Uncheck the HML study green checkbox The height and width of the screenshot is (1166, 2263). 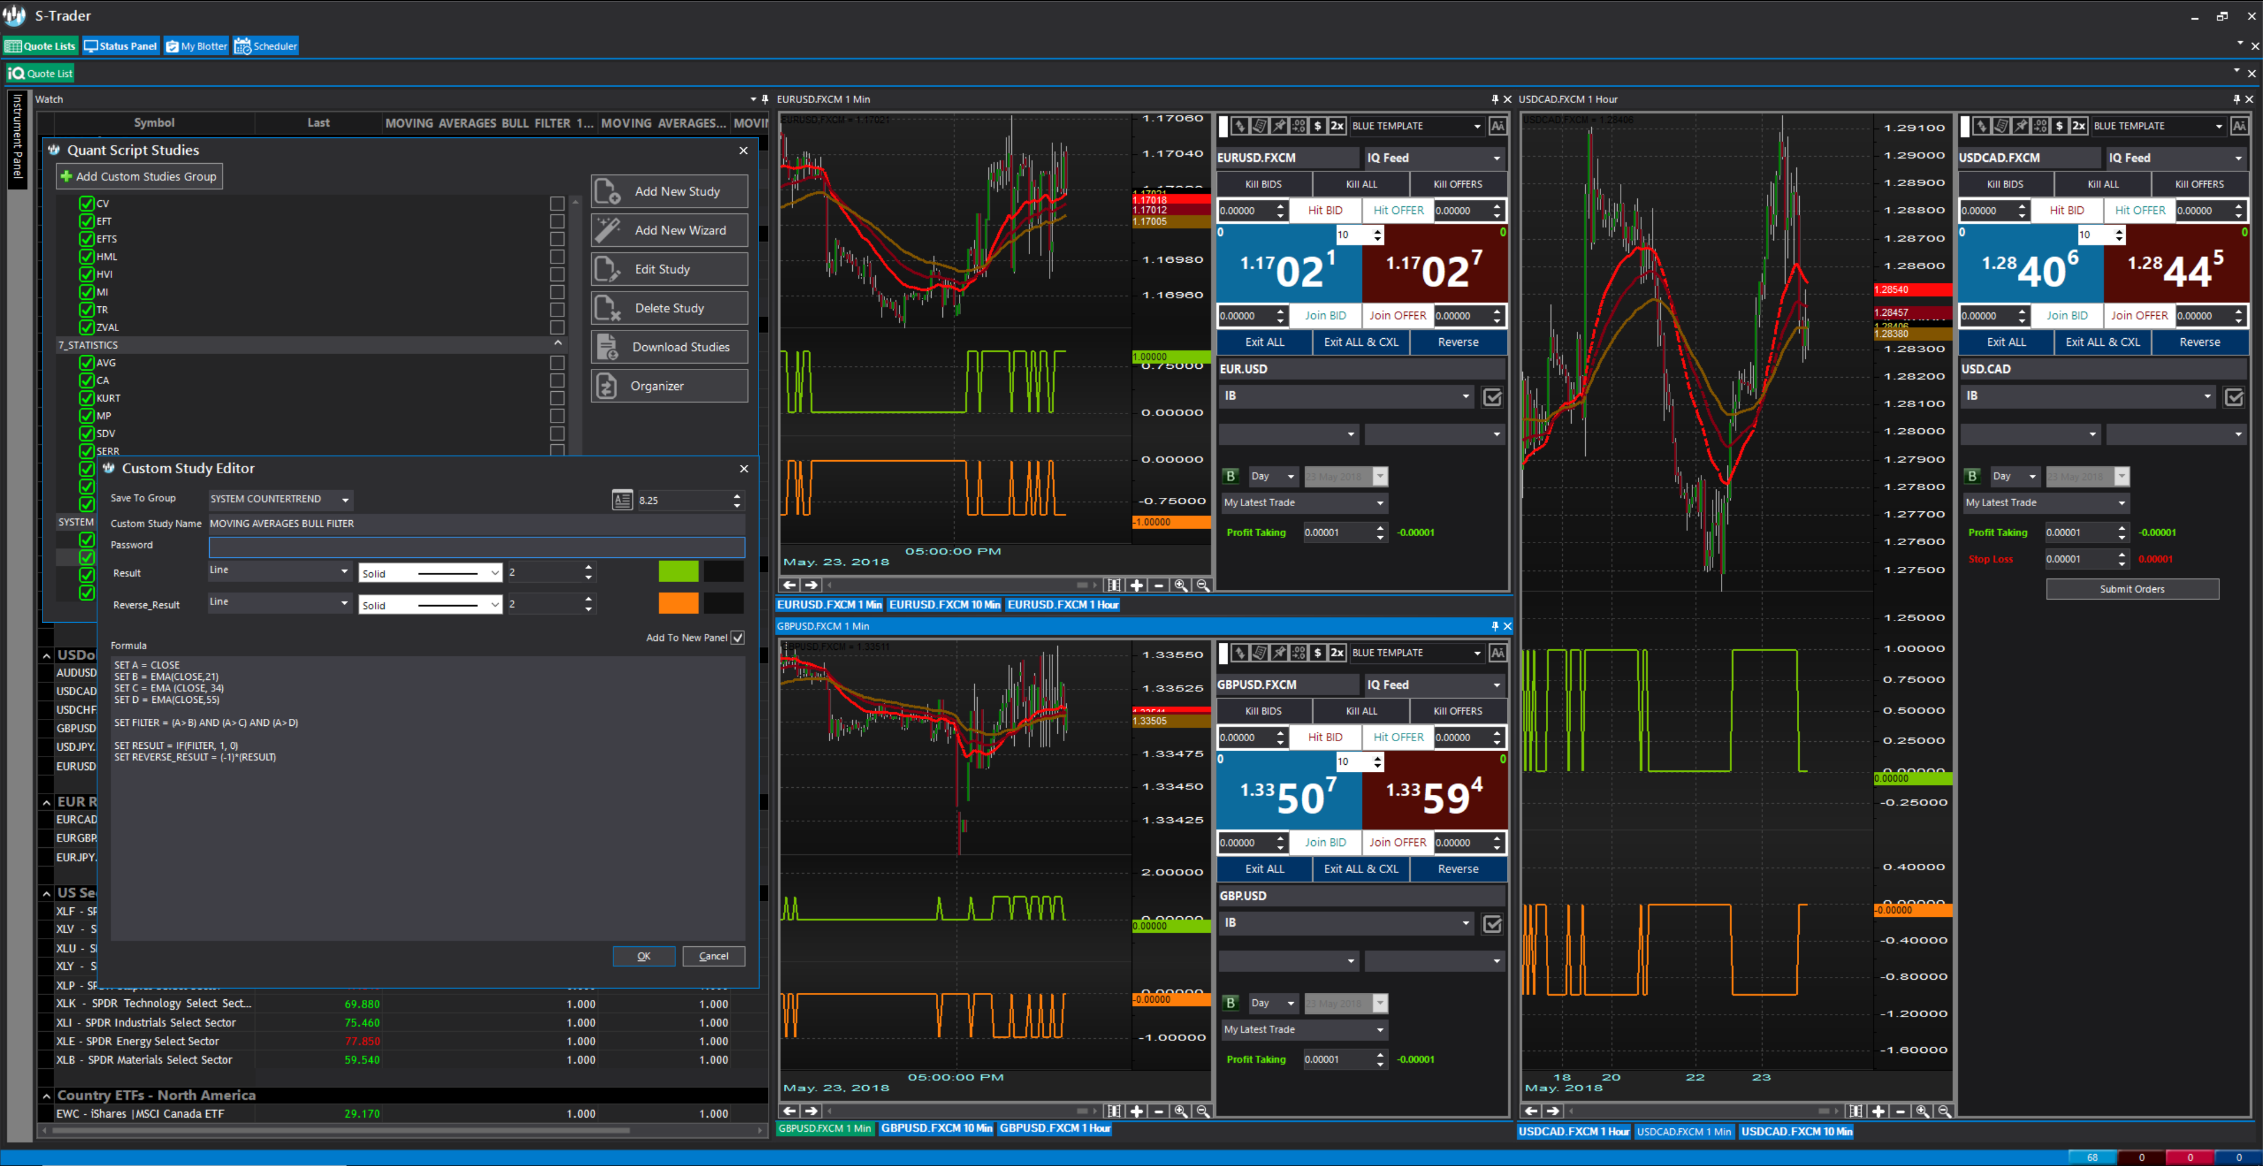(x=86, y=256)
